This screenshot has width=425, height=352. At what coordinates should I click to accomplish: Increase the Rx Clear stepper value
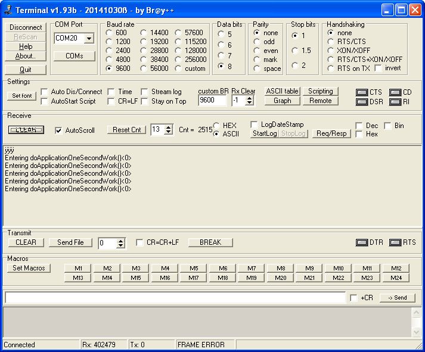tap(249, 98)
